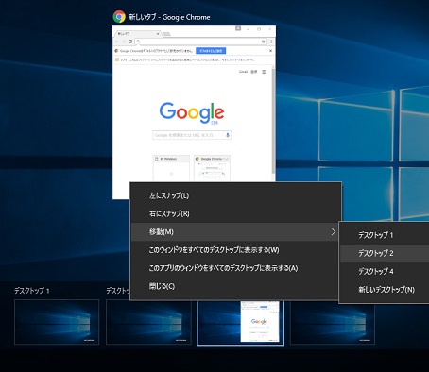
Task: Click the blue bookmark import link in bookmarks bar
Action: point(238,59)
